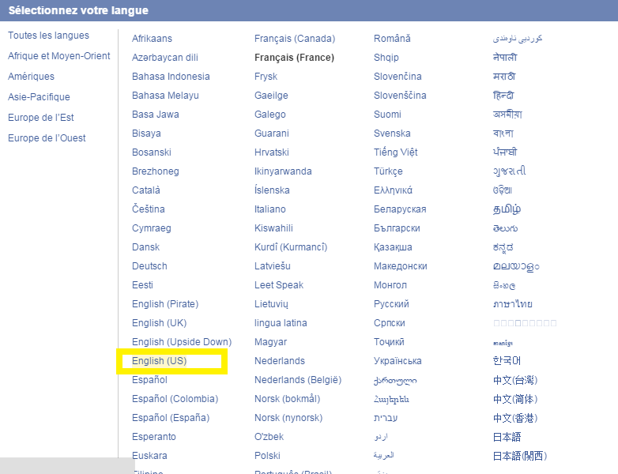The height and width of the screenshot is (474, 618).
Task: Choose Esperanto language
Action: point(154,437)
